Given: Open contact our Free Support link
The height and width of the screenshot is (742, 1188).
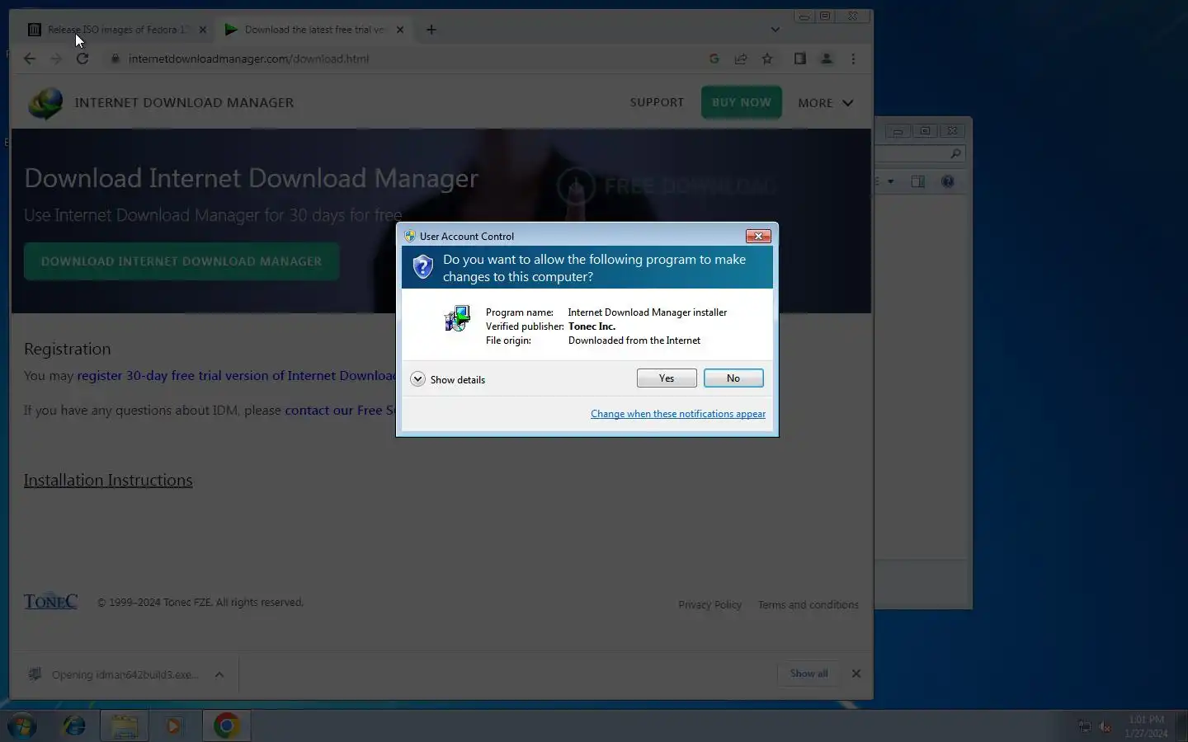Looking at the screenshot, I should click(341, 410).
